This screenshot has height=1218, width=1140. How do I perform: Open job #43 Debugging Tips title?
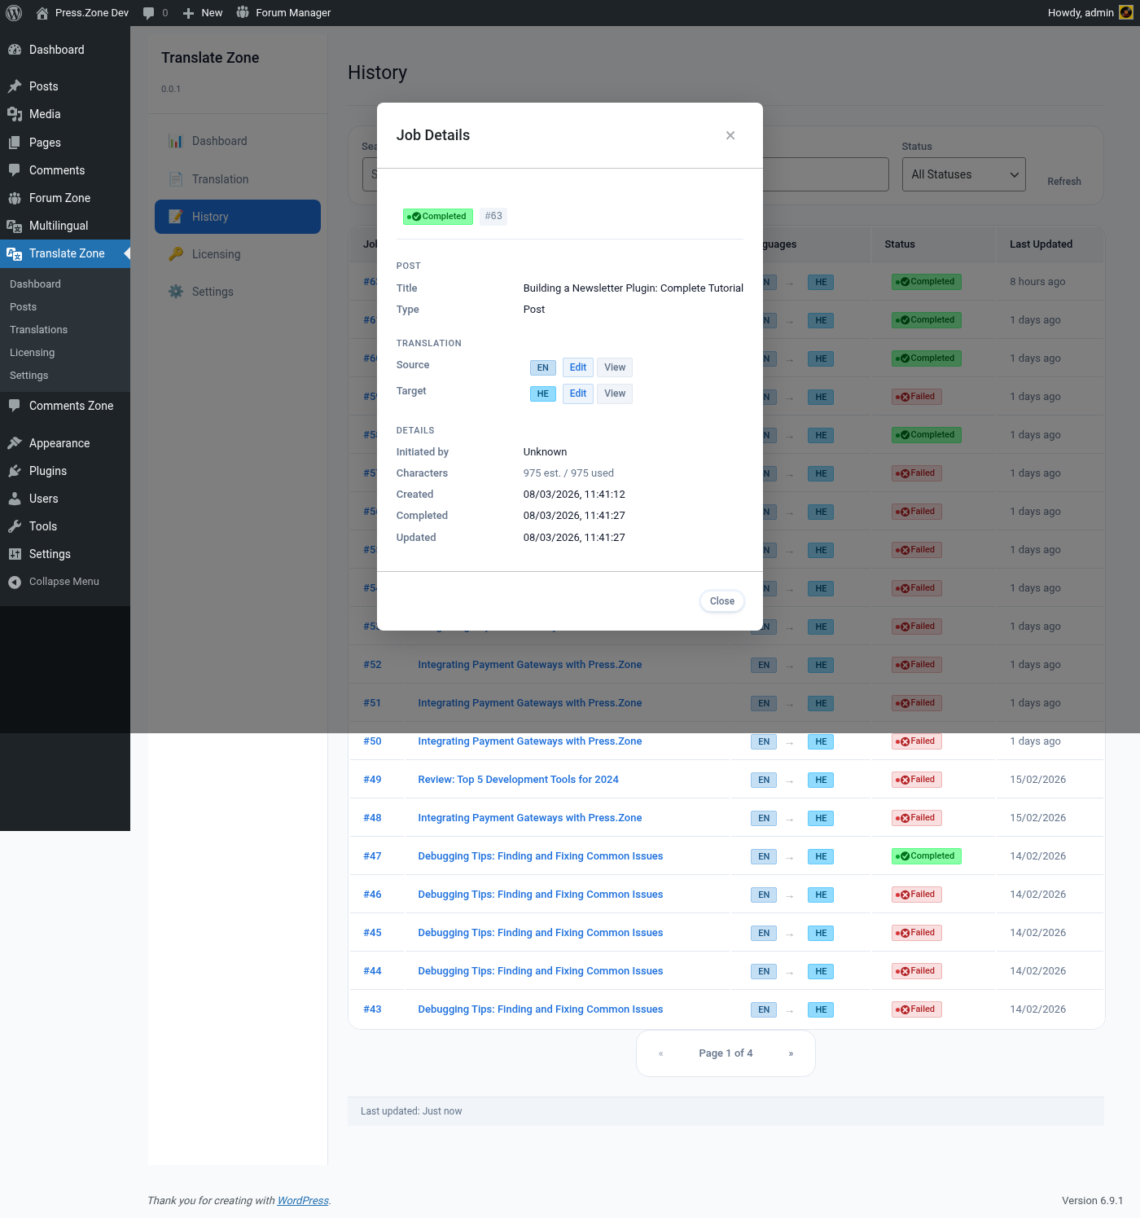pos(541,1009)
